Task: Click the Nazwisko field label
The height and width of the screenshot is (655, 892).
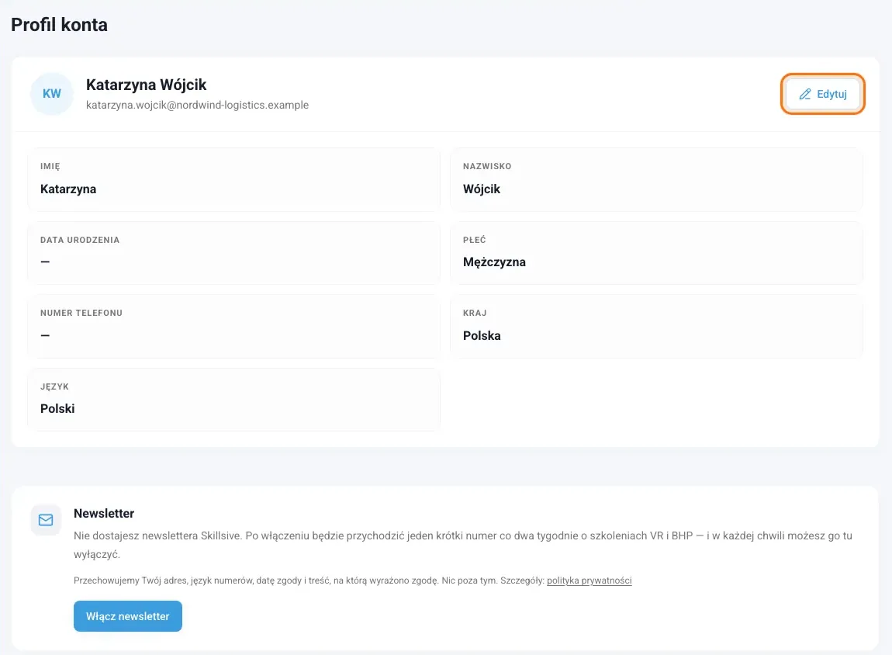Action: point(488,166)
